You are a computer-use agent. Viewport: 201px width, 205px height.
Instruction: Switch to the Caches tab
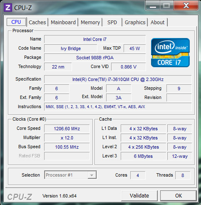[37, 22]
